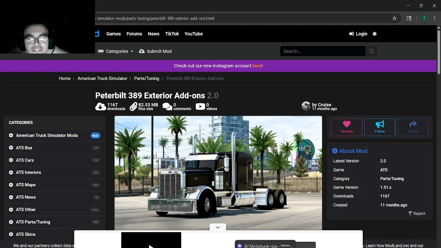Click the videos YouTube icon
Viewport: 441px width, 248px height.
(x=201, y=106)
